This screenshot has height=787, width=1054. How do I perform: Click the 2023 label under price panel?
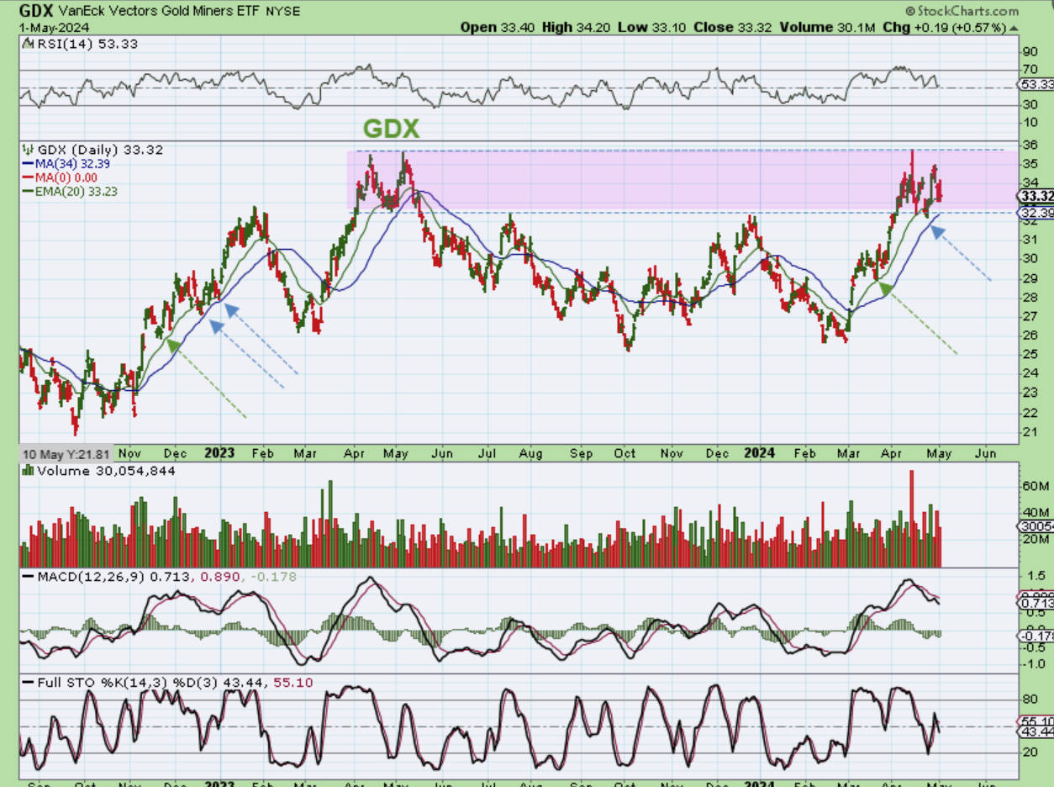click(x=220, y=452)
